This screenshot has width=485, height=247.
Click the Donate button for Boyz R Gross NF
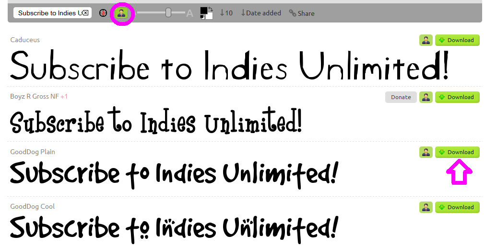pos(401,97)
